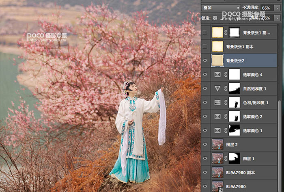Hide the BL9A7980 副本 layer

click(205, 172)
